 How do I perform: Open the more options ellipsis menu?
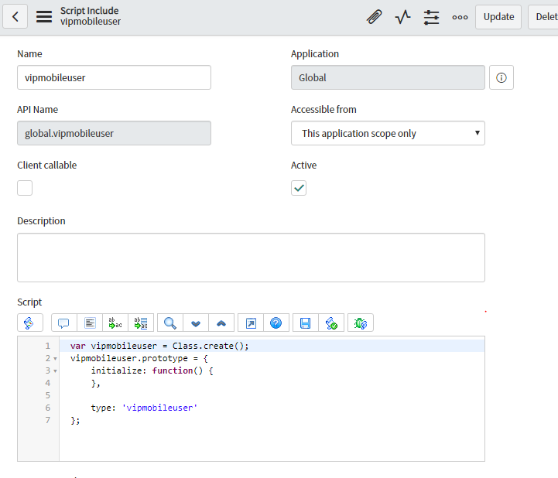[460, 16]
